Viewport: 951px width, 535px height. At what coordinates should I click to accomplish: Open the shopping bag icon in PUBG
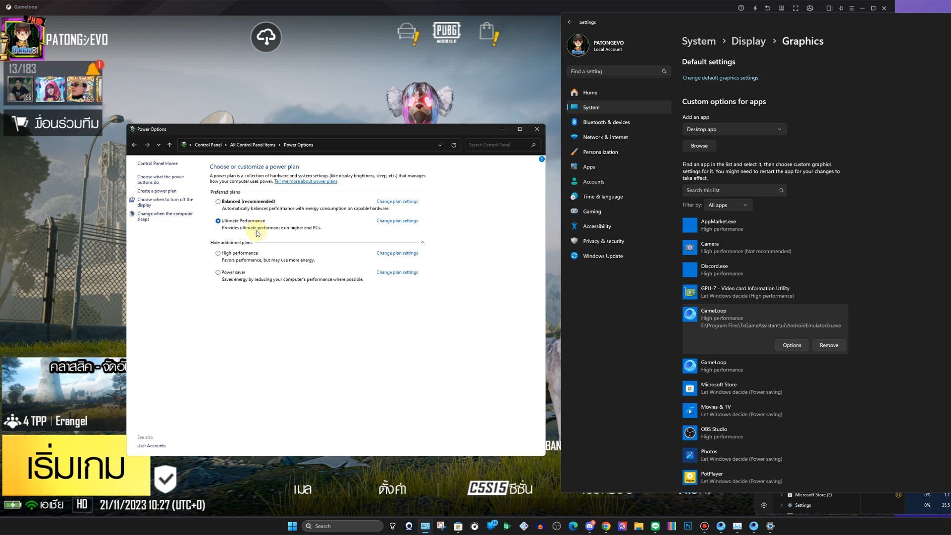pyautogui.click(x=489, y=33)
